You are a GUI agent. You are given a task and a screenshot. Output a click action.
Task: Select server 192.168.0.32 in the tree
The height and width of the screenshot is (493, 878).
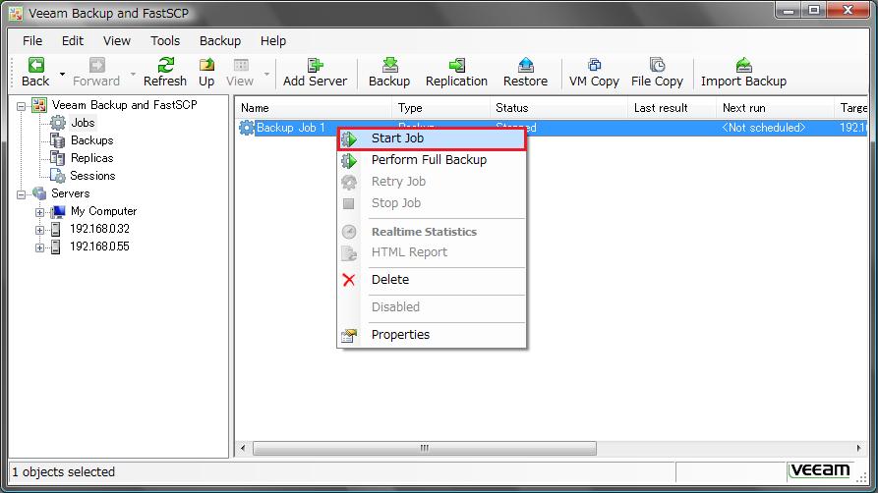click(x=99, y=229)
